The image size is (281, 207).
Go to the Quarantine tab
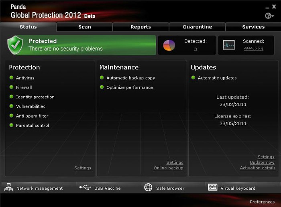coord(197,27)
